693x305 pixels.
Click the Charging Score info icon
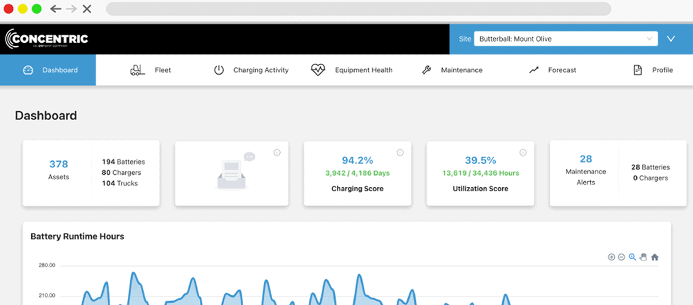click(x=400, y=152)
